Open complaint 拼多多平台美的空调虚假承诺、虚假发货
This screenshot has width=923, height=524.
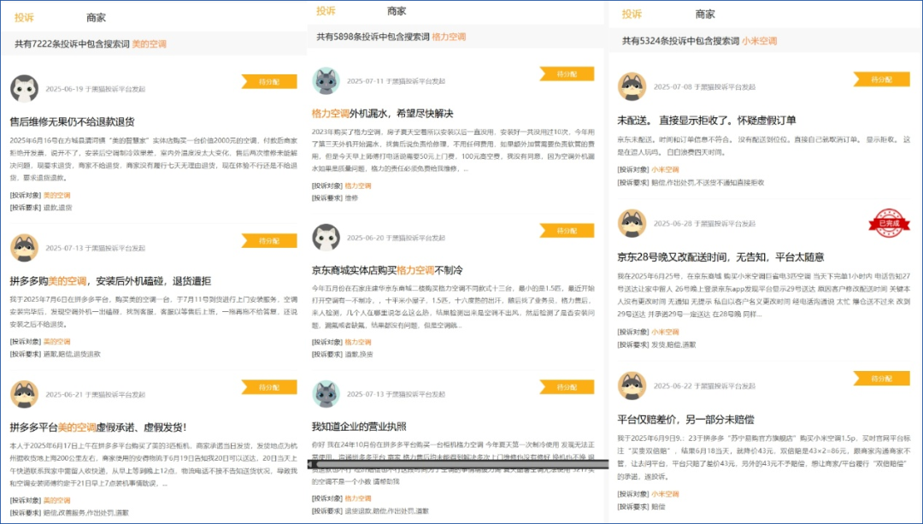[97, 427]
